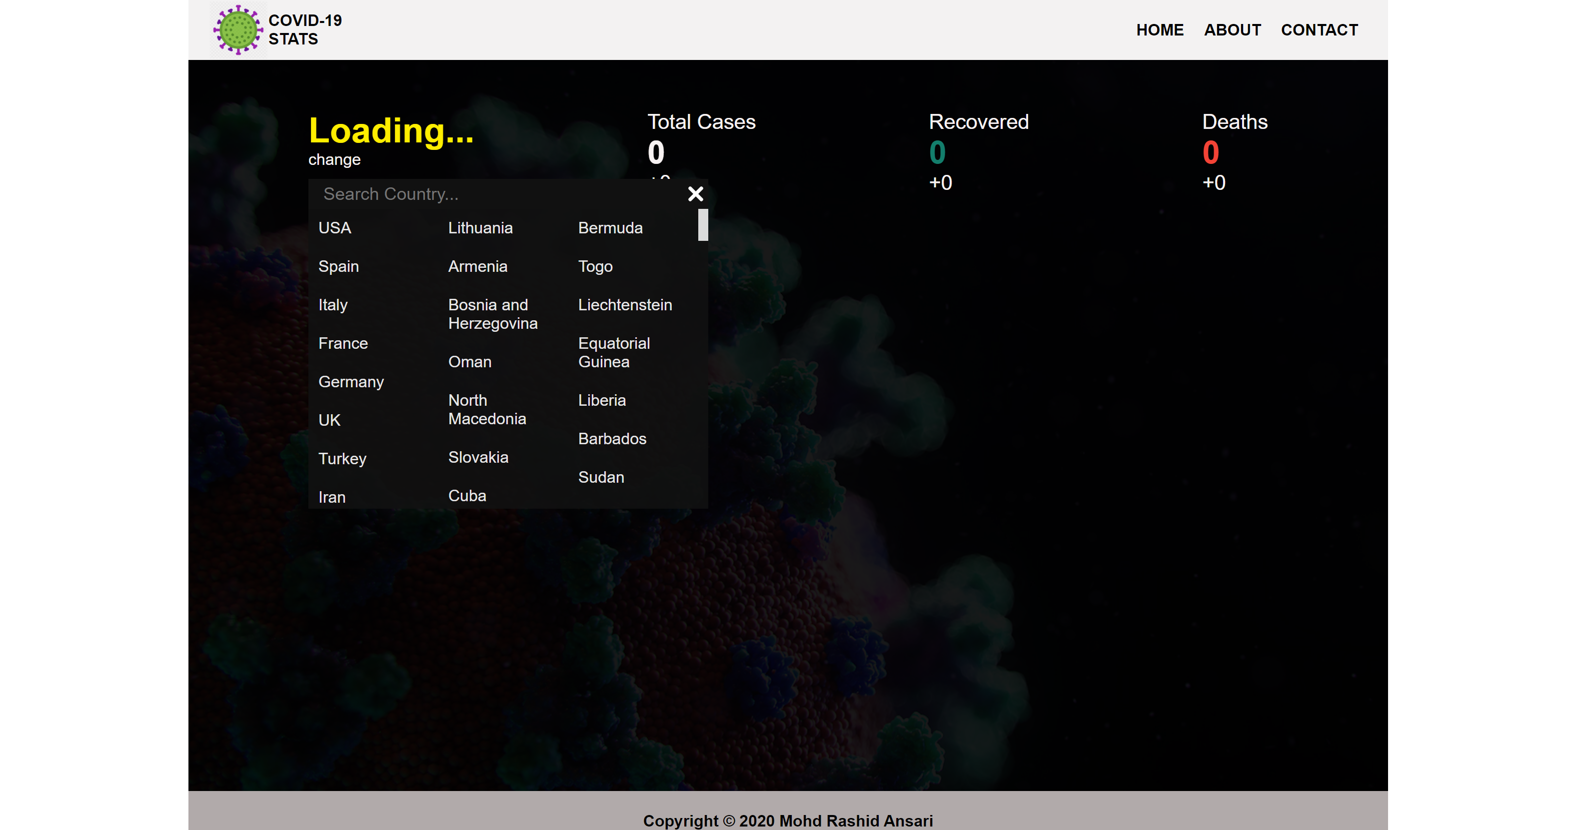Select USA from the country list
Viewport: 1577px width, 830px height.
click(335, 228)
